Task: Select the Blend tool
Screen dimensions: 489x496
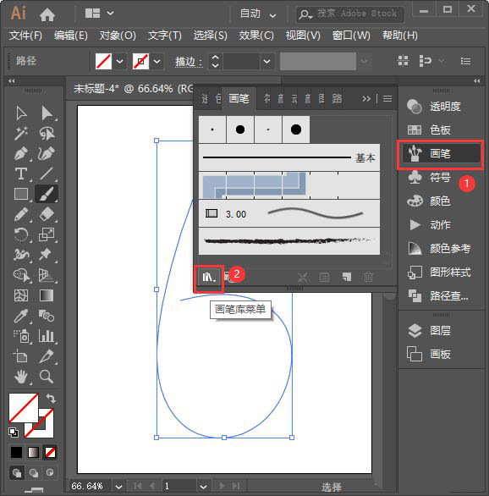Action: [47, 316]
